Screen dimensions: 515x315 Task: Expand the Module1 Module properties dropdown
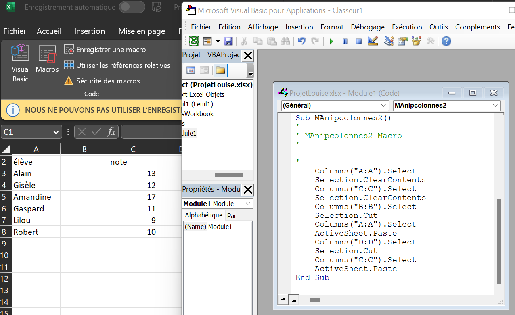(249, 204)
